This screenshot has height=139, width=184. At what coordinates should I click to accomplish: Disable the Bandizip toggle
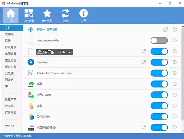pos(159,62)
